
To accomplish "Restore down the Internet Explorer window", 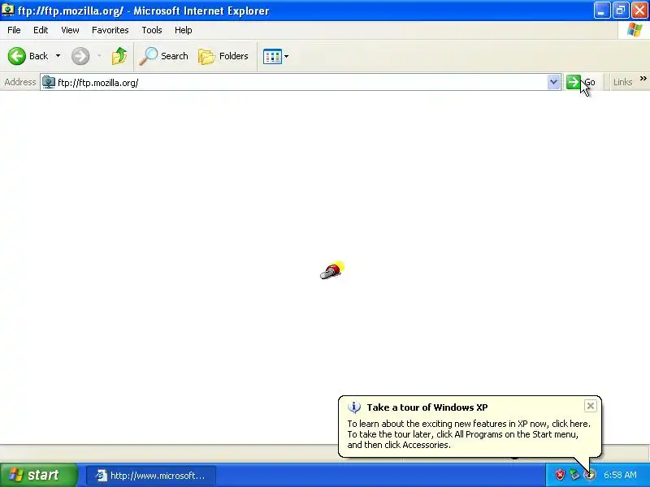I will [x=621, y=11].
